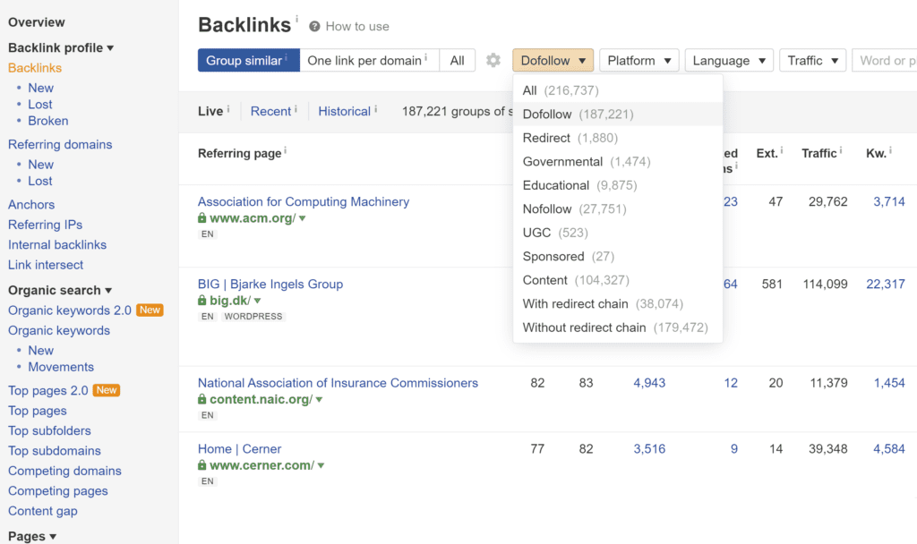Click the 3,516 value in Cerner row
This screenshot has width=917, height=544.
pyautogui.click(x=649, y=449)
